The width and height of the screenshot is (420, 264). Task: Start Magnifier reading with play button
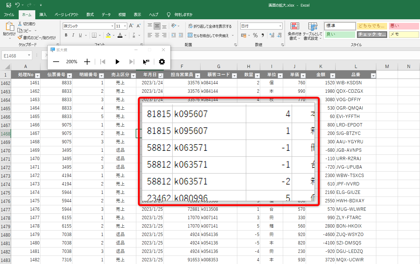coord(117,62)
